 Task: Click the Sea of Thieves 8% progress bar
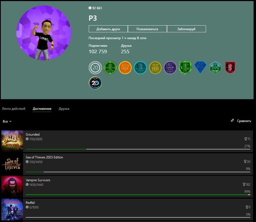[x=138, y=172]
